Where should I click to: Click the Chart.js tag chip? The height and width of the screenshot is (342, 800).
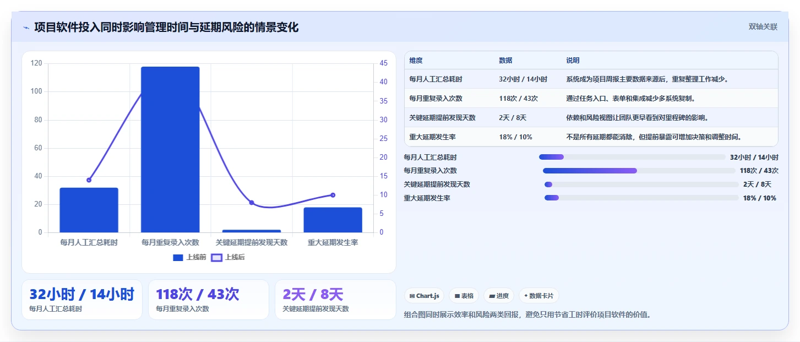pyautogui.click(x=425, y=296)
